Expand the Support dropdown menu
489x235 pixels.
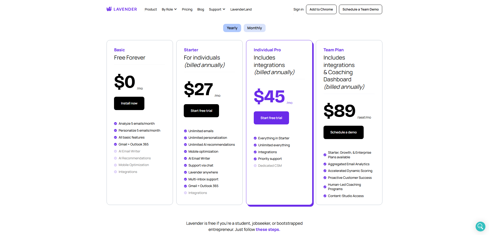(217, 9)
